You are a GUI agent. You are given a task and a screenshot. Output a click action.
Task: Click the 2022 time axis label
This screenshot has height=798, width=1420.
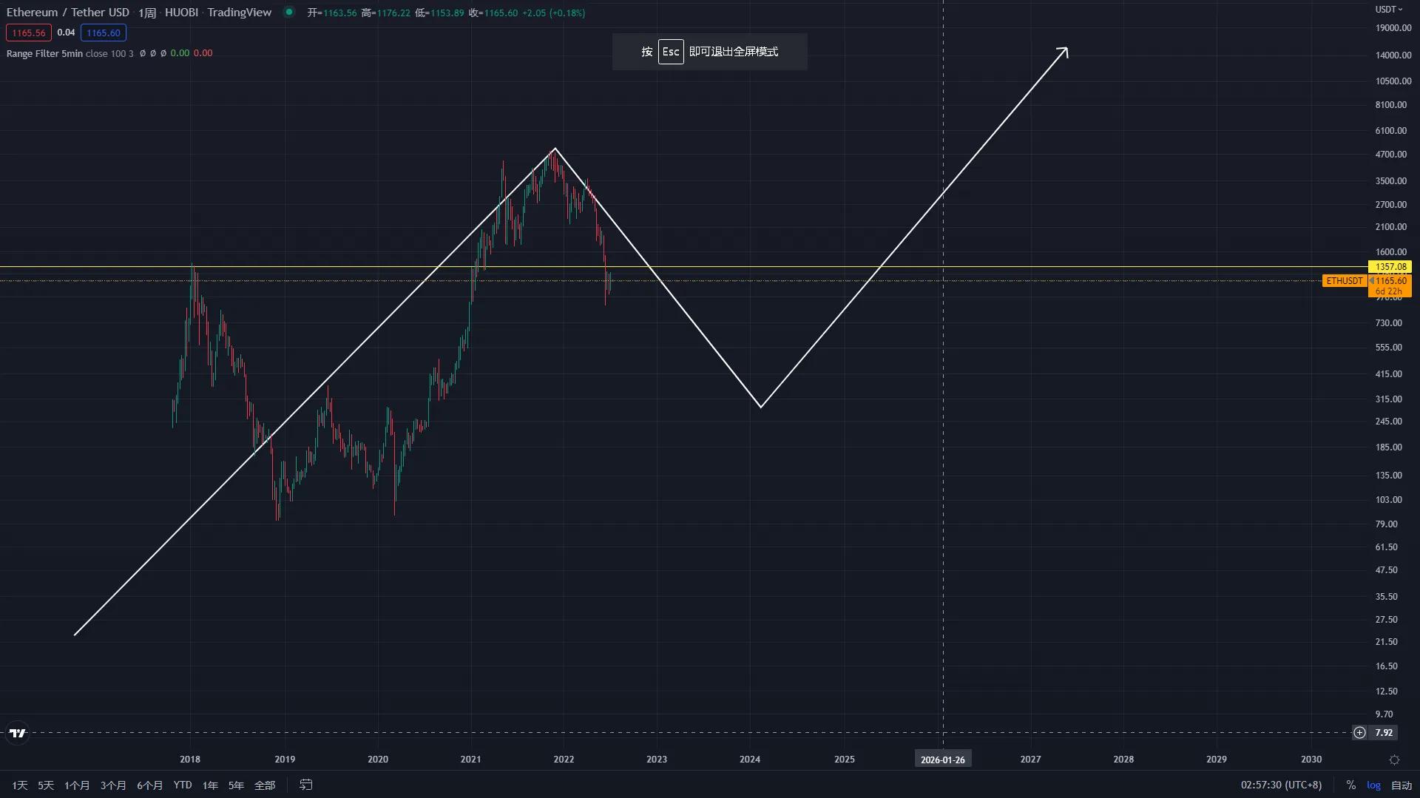564,759
